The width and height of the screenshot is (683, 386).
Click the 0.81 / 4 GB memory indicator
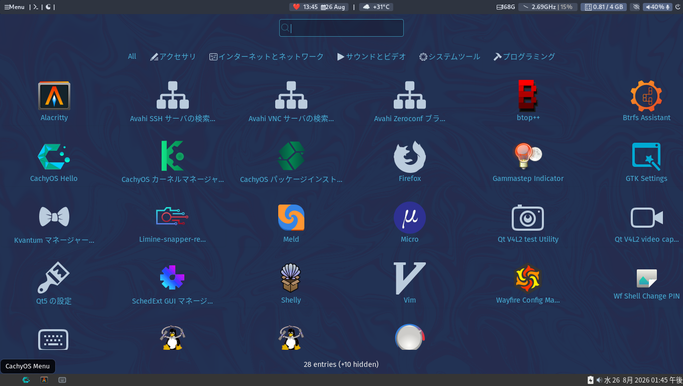604,7
